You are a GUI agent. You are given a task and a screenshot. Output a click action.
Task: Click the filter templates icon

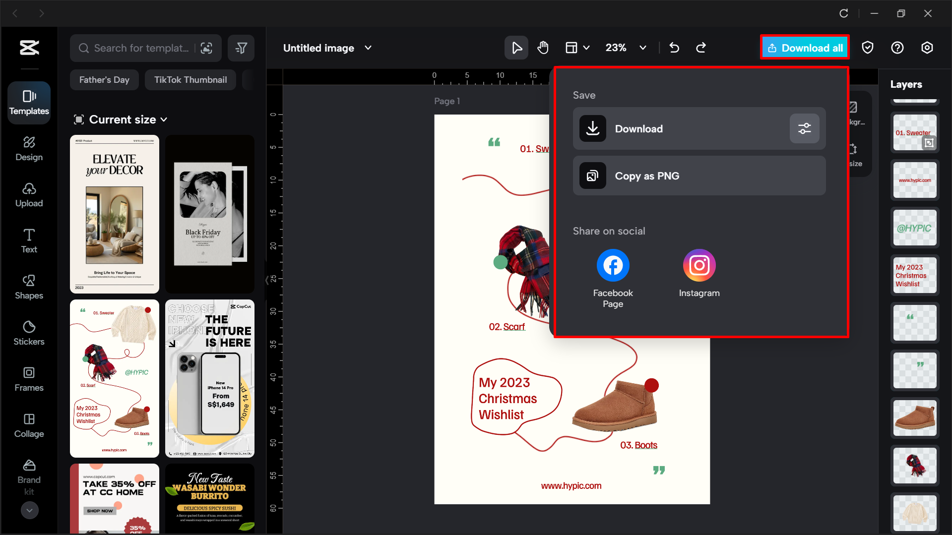[x=241, y=48]
